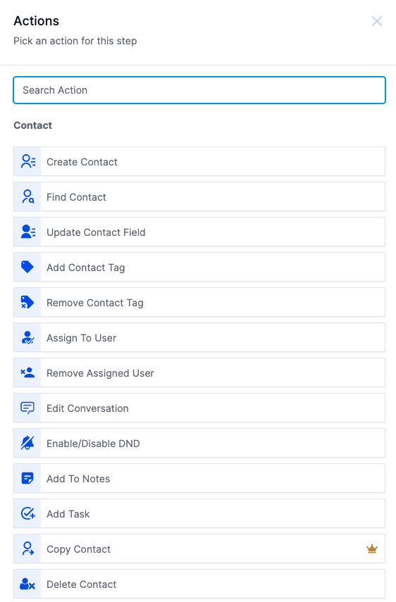396x602 pixels.
Task: Select the Copy Contact action
Action: click(x=199, y=549)
